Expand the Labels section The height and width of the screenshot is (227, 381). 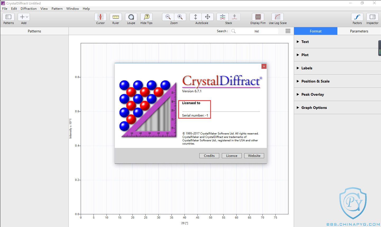coord(337,68)
